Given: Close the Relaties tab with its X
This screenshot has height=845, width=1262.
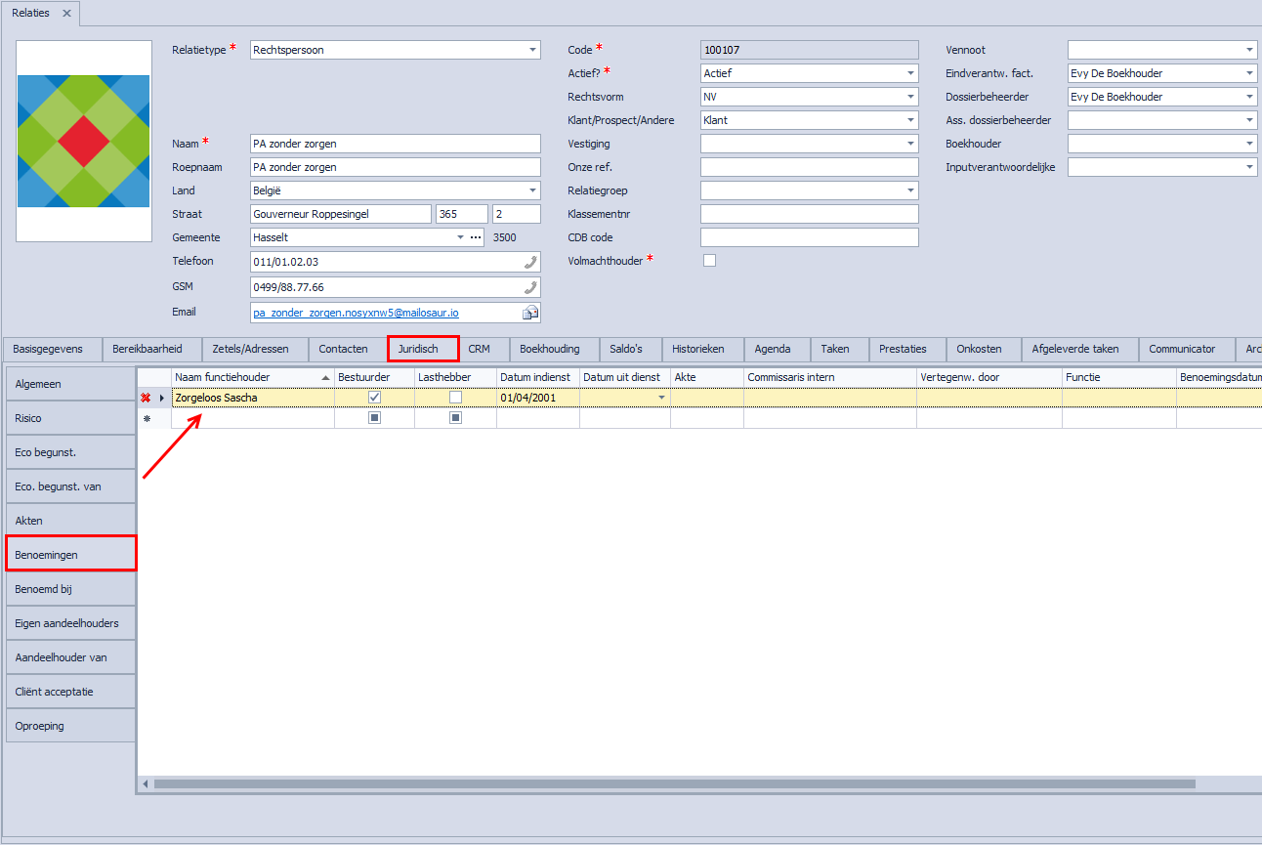Looking at the screenshot, I should tap(66, 13).
